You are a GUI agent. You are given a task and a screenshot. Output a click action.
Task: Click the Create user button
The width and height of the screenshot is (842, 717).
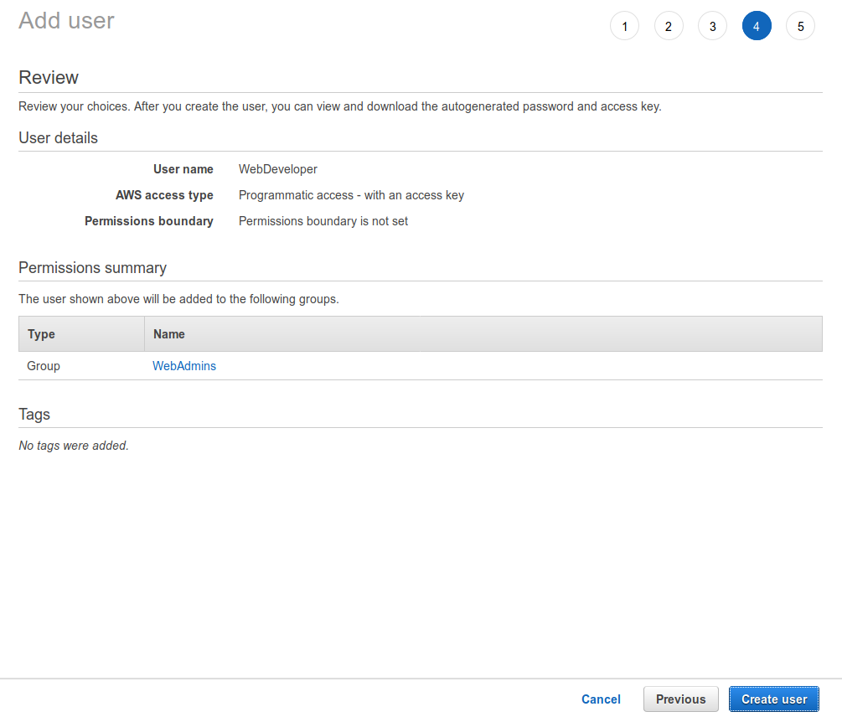(x=774, y=699)
